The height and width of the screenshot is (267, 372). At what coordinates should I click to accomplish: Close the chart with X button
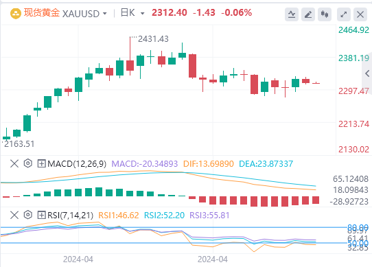coord(360,14)
